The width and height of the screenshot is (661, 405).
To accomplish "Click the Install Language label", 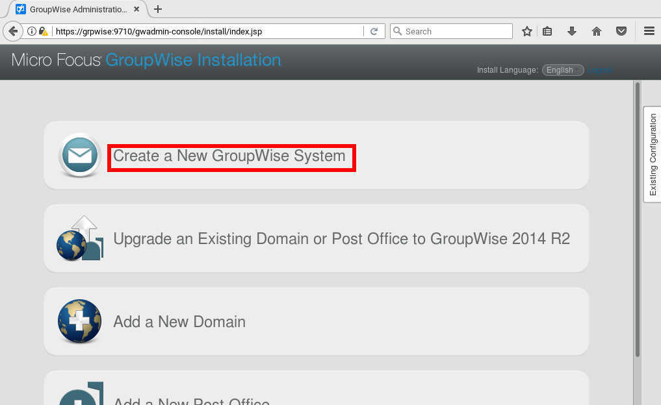I will [508, 70].
